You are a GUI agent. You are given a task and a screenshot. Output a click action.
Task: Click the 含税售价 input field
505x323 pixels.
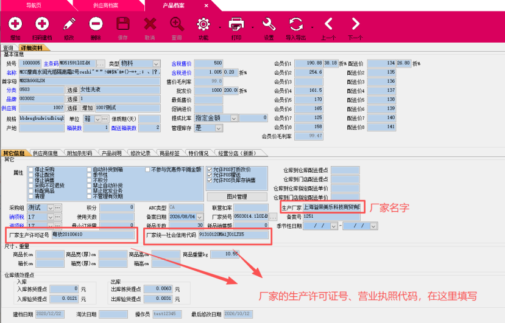208,63
